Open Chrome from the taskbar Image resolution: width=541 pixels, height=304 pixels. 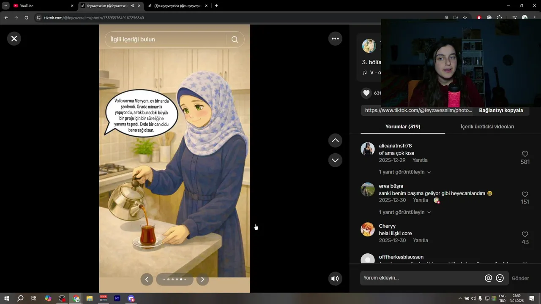point(77,299)
